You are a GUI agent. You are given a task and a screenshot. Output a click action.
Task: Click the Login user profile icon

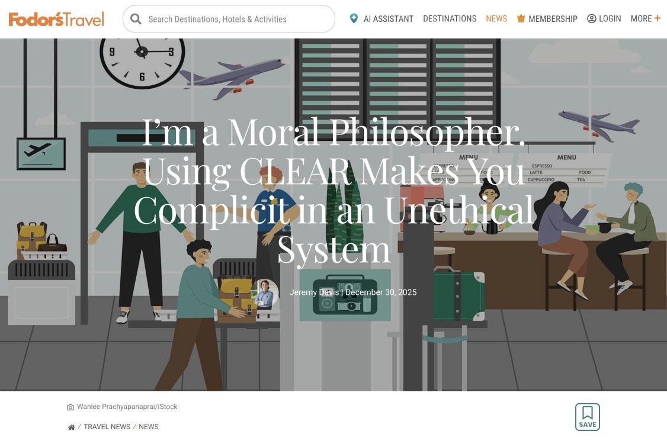pos(591,19)
